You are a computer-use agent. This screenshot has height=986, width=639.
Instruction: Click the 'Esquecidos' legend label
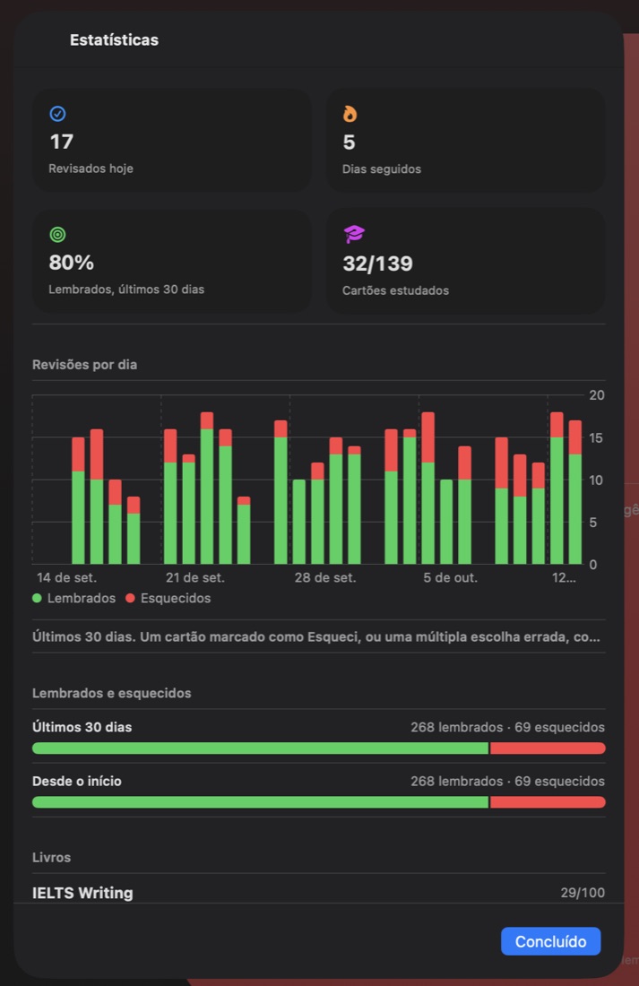click(x=176, y=598)
